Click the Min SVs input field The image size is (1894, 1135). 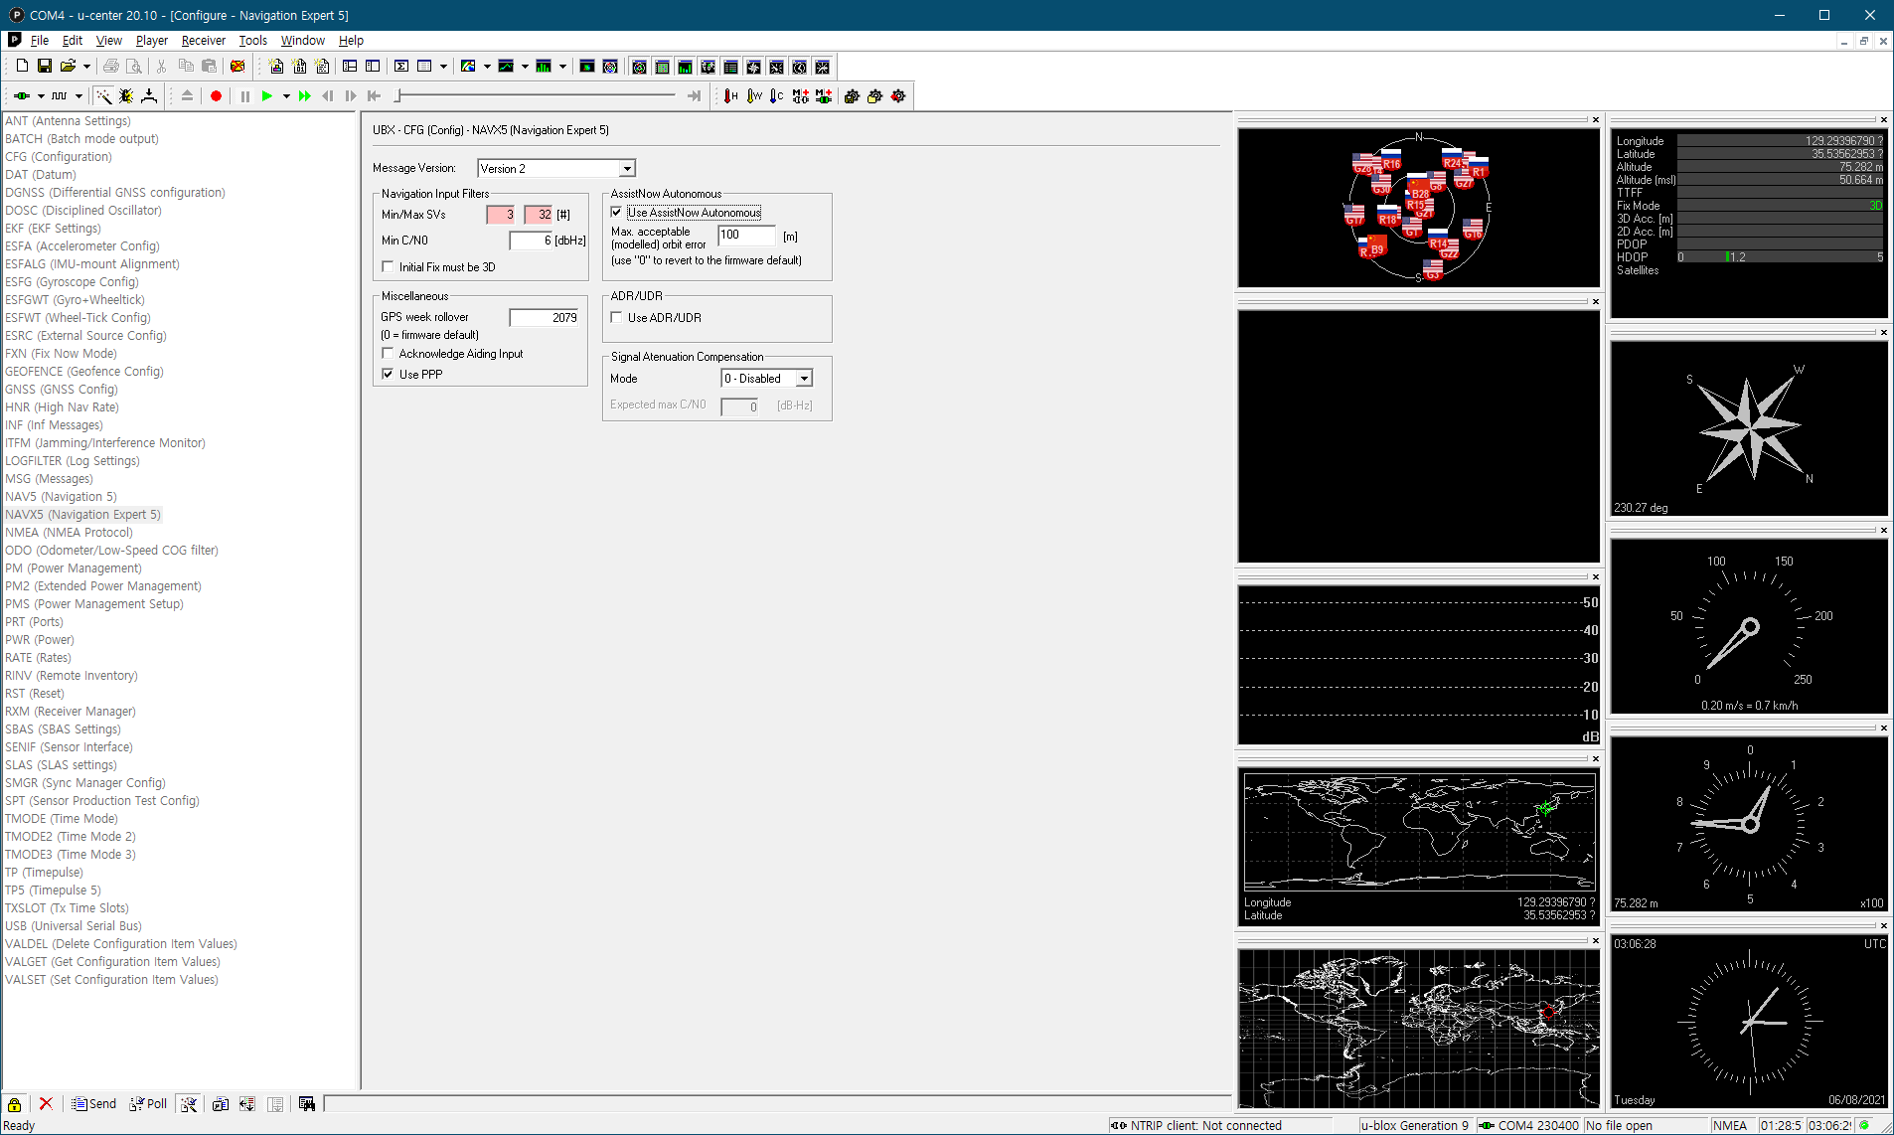[502, 215]
